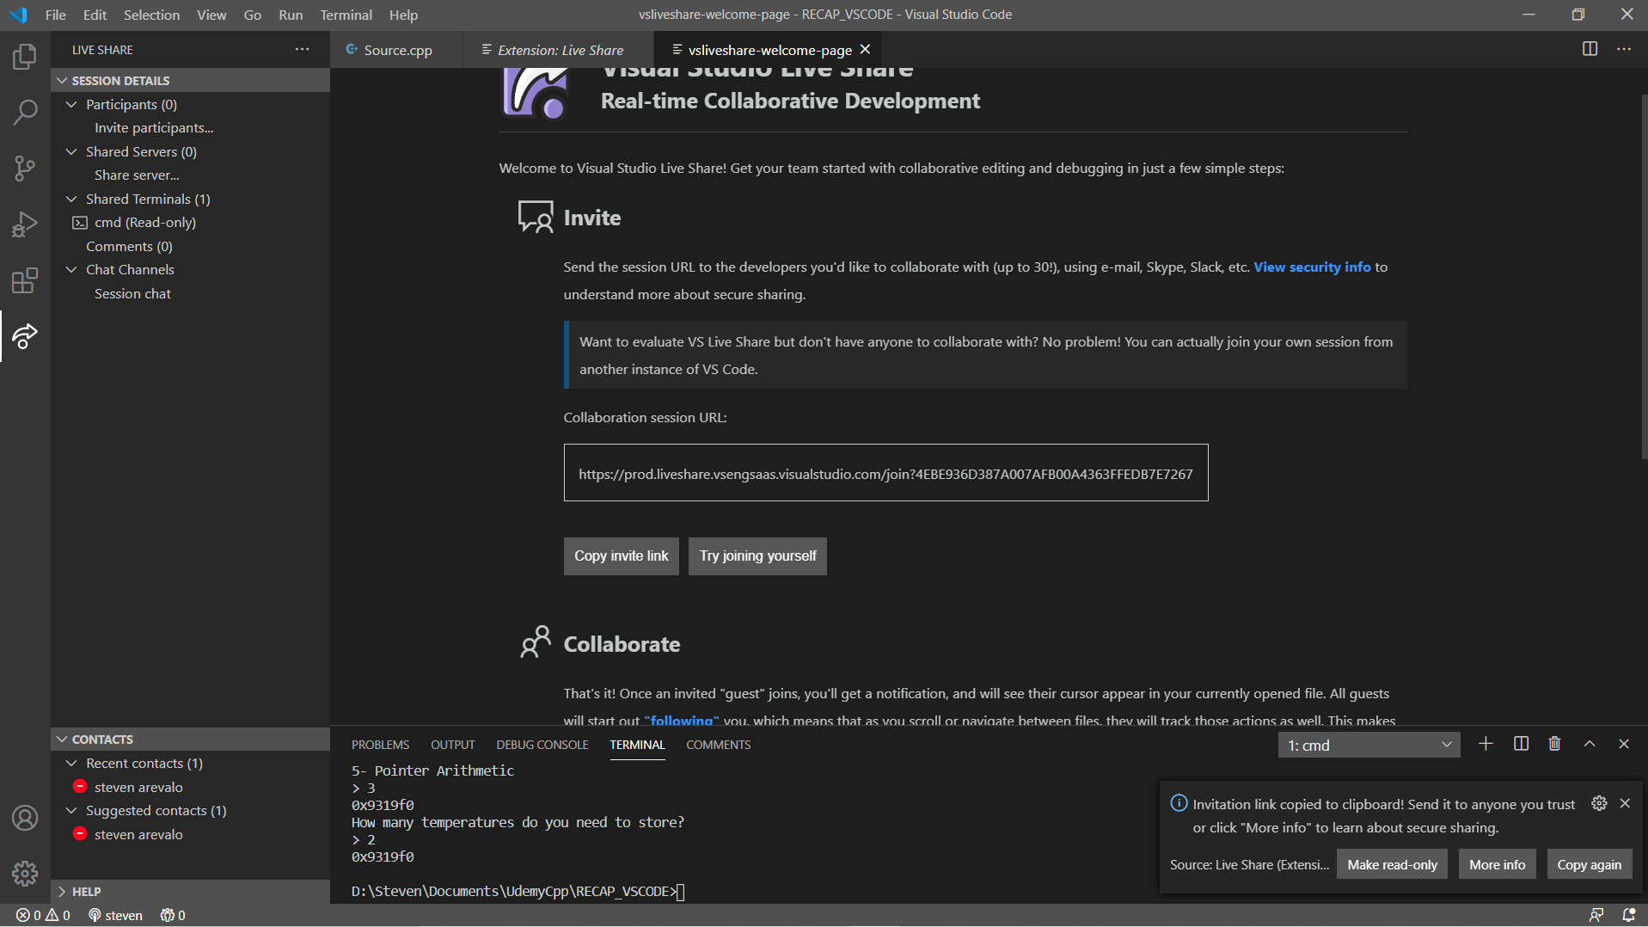The width and height of the screenshot is (1648, 927).
Task: Open Live Share panel more actions menu
Action: pyautogui.click(x=302, y=49)
